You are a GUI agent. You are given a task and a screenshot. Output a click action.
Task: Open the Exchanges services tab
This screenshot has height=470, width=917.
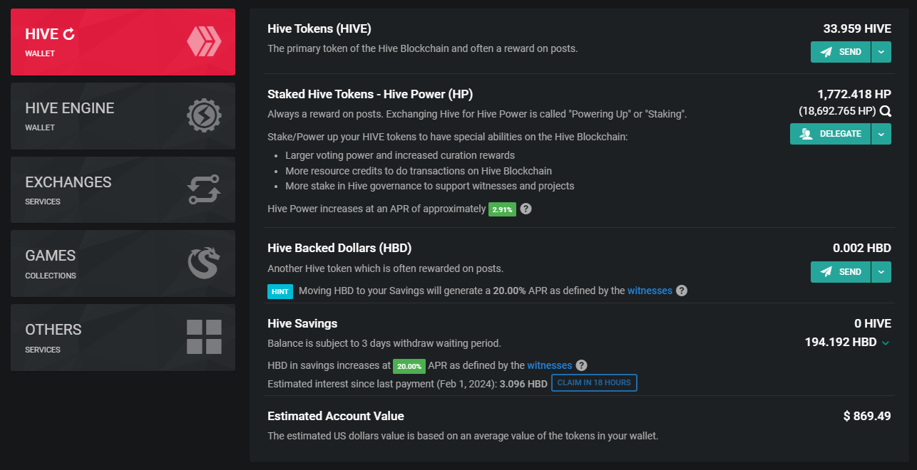coord(123,189)
